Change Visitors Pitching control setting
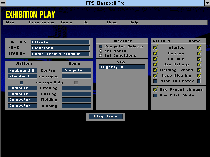Viewport: 210px width, 157px height. pos(22,88)
